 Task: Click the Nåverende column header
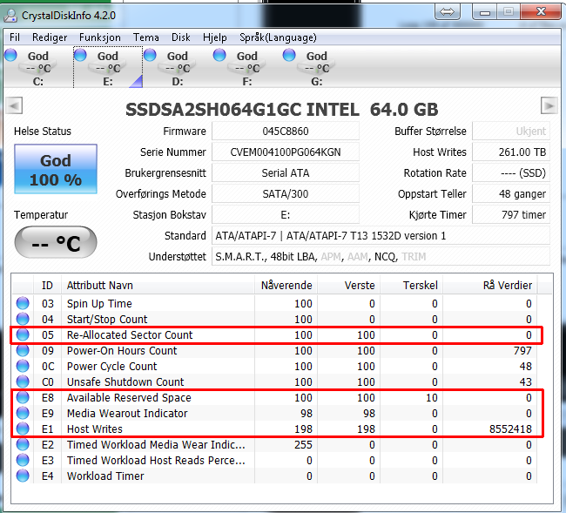point(286,285)
